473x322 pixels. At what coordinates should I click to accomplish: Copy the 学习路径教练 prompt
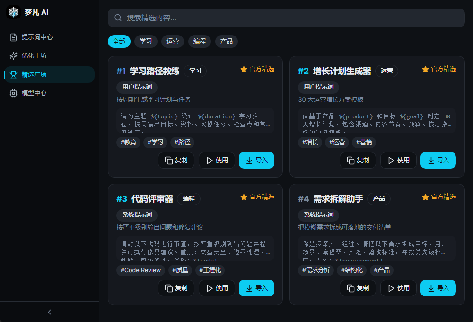[x=176, y=161]
